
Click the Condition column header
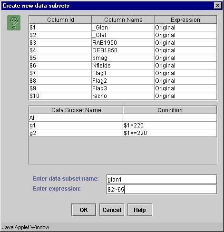tap(170, 110)
